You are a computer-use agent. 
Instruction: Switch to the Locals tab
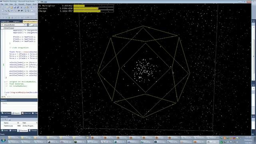click(x=13, y=130)
